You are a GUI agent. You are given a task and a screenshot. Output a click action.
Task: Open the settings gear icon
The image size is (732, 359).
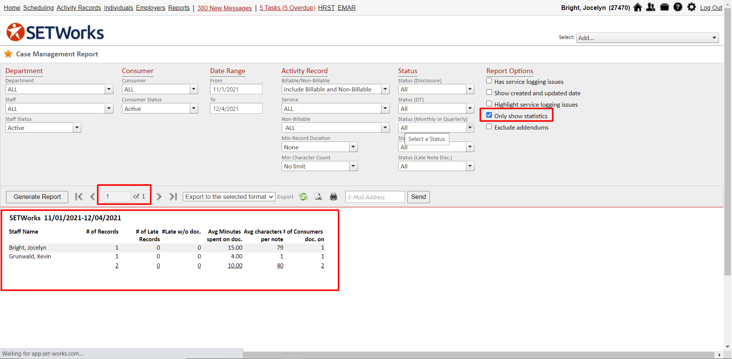coord(692,7)
